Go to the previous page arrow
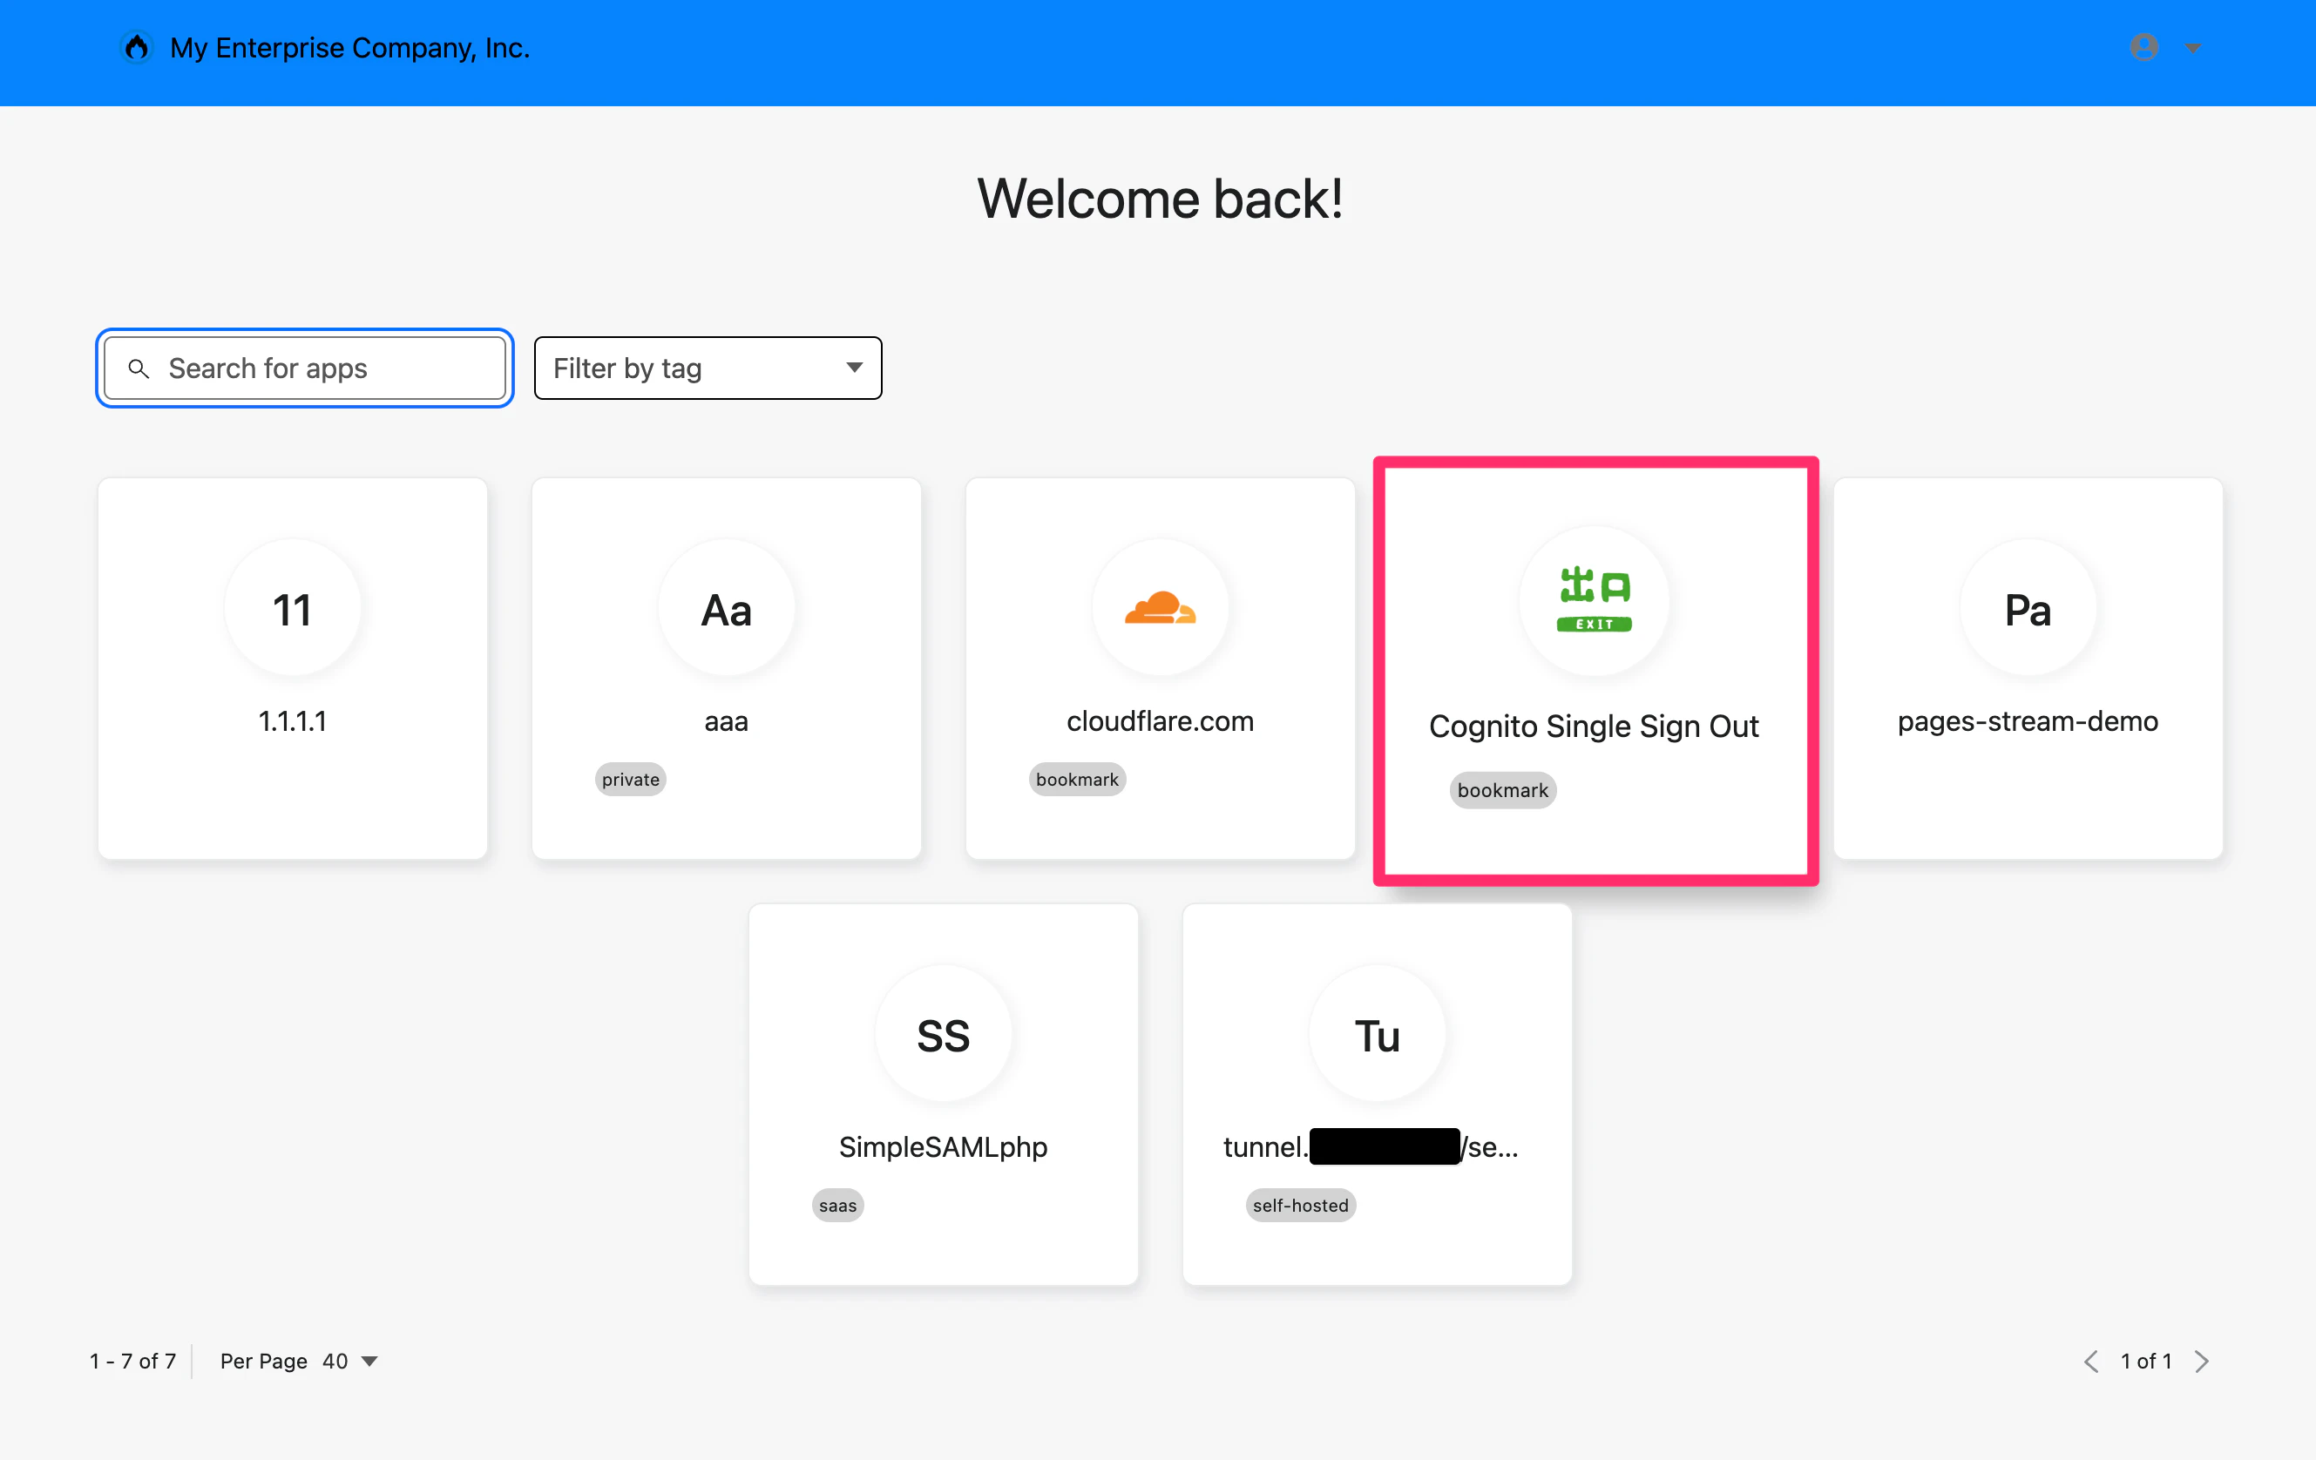2316x1460 pixels. pyautogui.click(x=2091, y=1361)
